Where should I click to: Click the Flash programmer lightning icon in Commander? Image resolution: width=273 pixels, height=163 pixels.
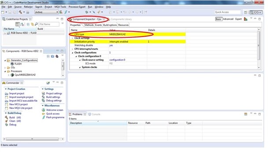tap(44, 117)
